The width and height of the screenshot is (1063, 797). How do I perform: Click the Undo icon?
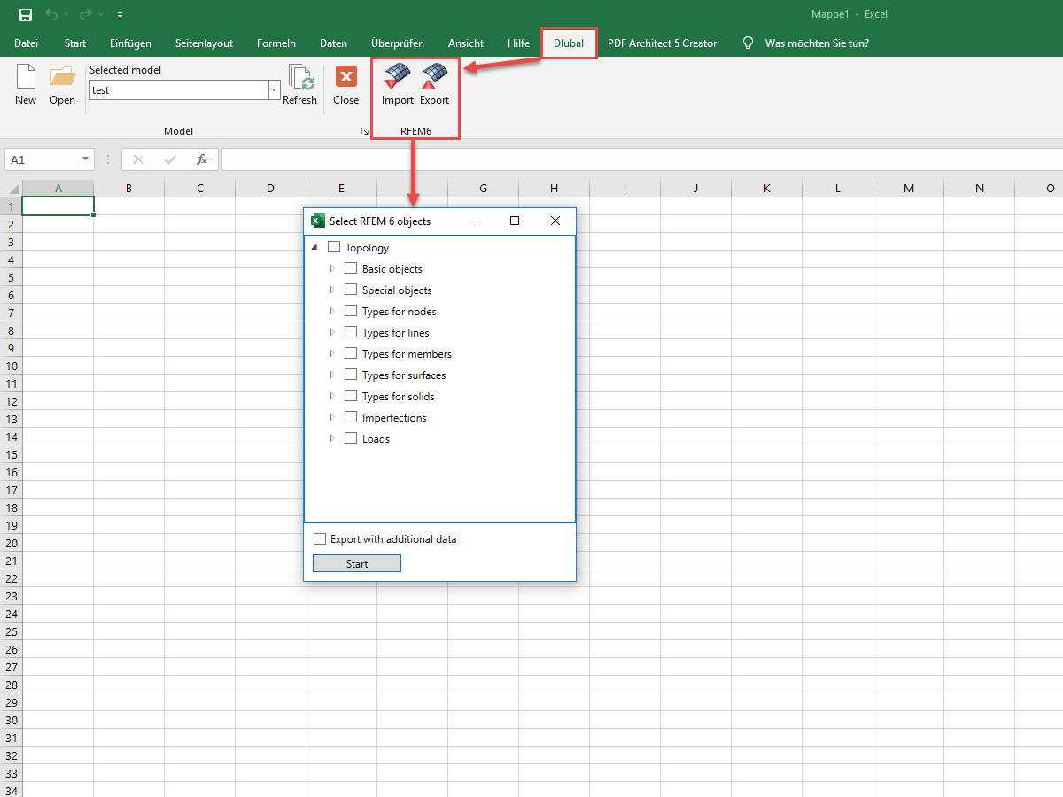tap(53, 14)
